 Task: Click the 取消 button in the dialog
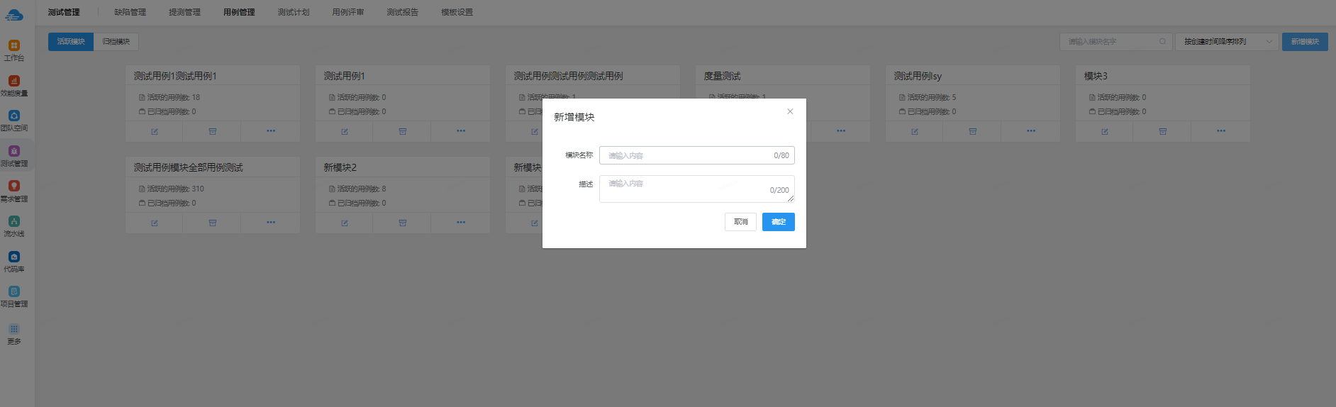(740, 222)
